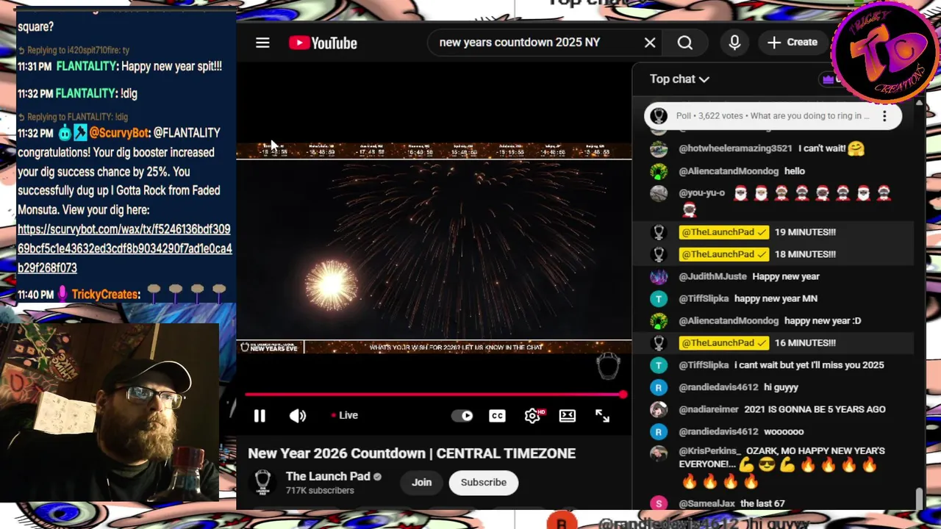Turn on closed captions CC
The width and height of the screenshot is (941, 529).
pyautogui.click(x=498, y=416)
